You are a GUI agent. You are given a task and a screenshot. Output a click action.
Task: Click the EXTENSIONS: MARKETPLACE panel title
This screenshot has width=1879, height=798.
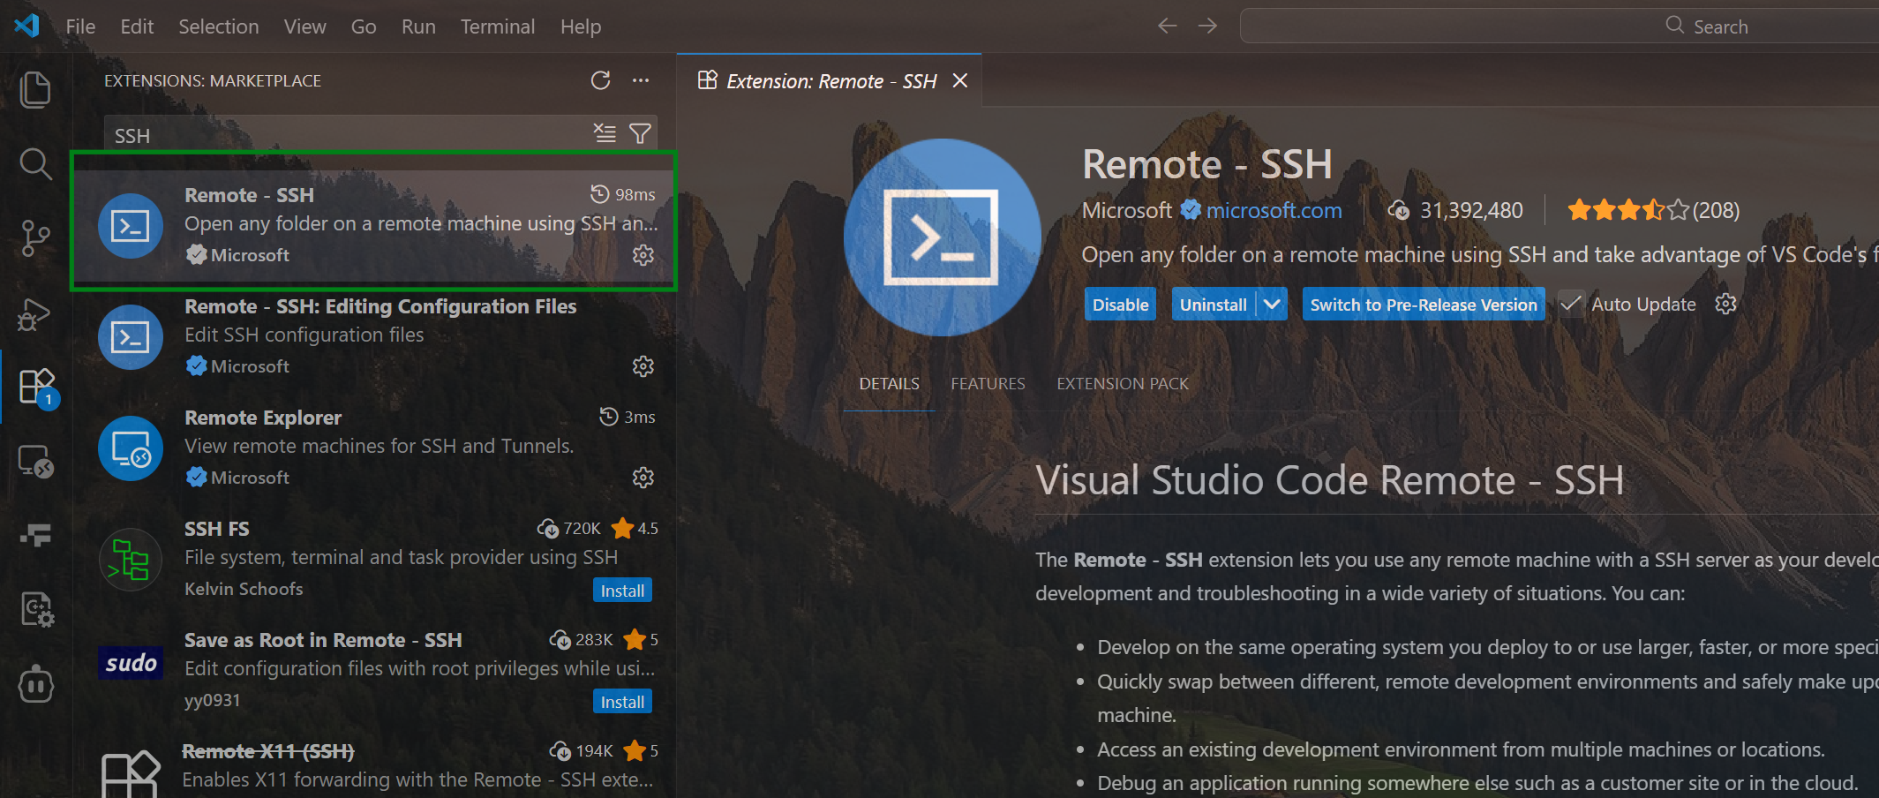click(213, 80)
